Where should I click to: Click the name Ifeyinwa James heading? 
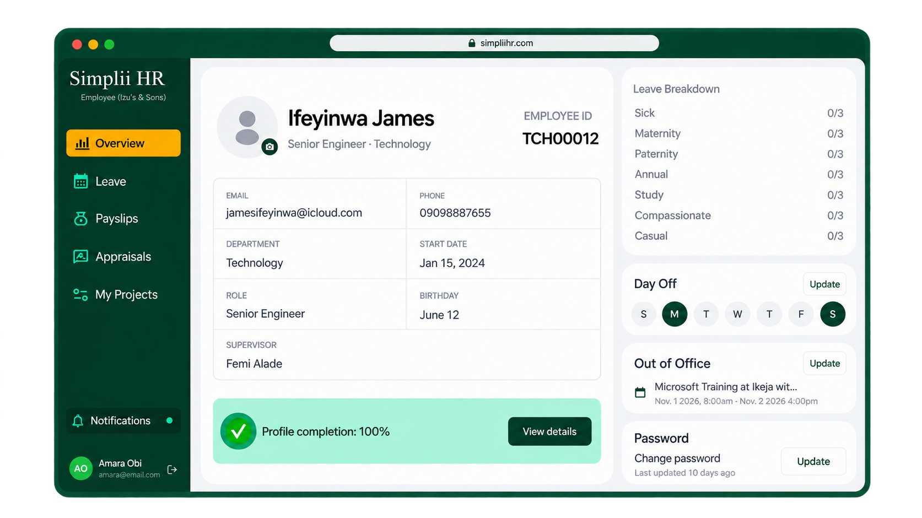[x=361, y=118]
